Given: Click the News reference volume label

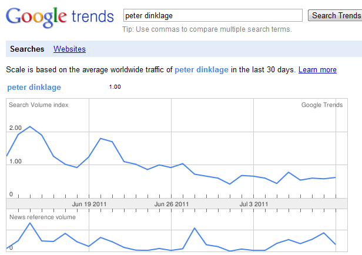Looking at the screenshot, I should (x=42, y=217).
